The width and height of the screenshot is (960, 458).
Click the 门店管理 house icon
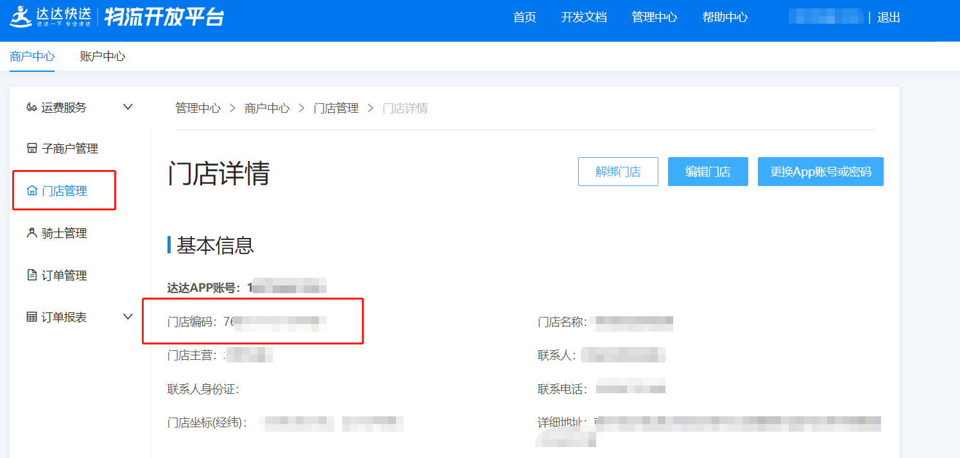[x=31, y=191]
